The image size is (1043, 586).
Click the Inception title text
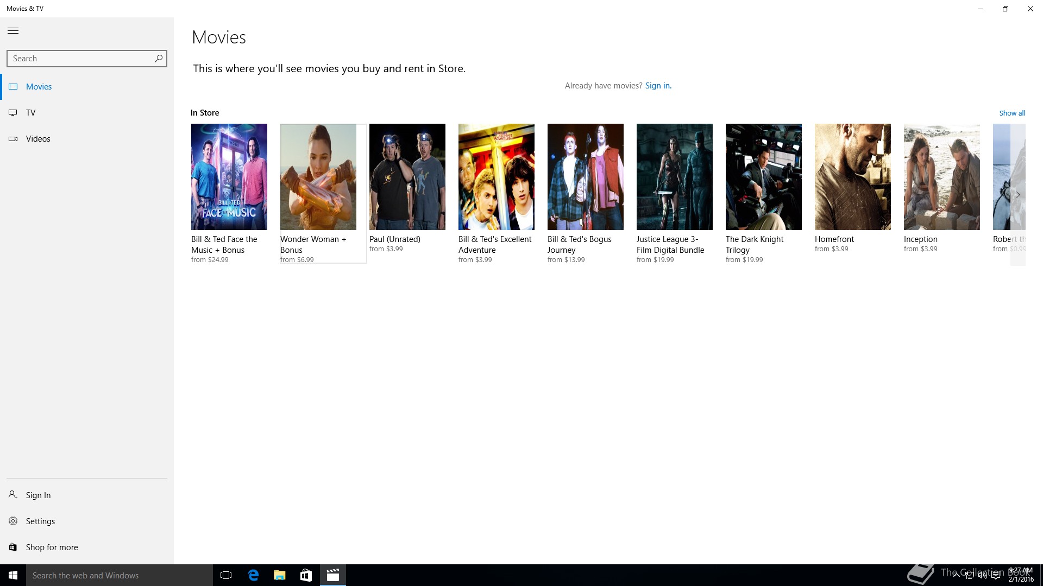921,239
